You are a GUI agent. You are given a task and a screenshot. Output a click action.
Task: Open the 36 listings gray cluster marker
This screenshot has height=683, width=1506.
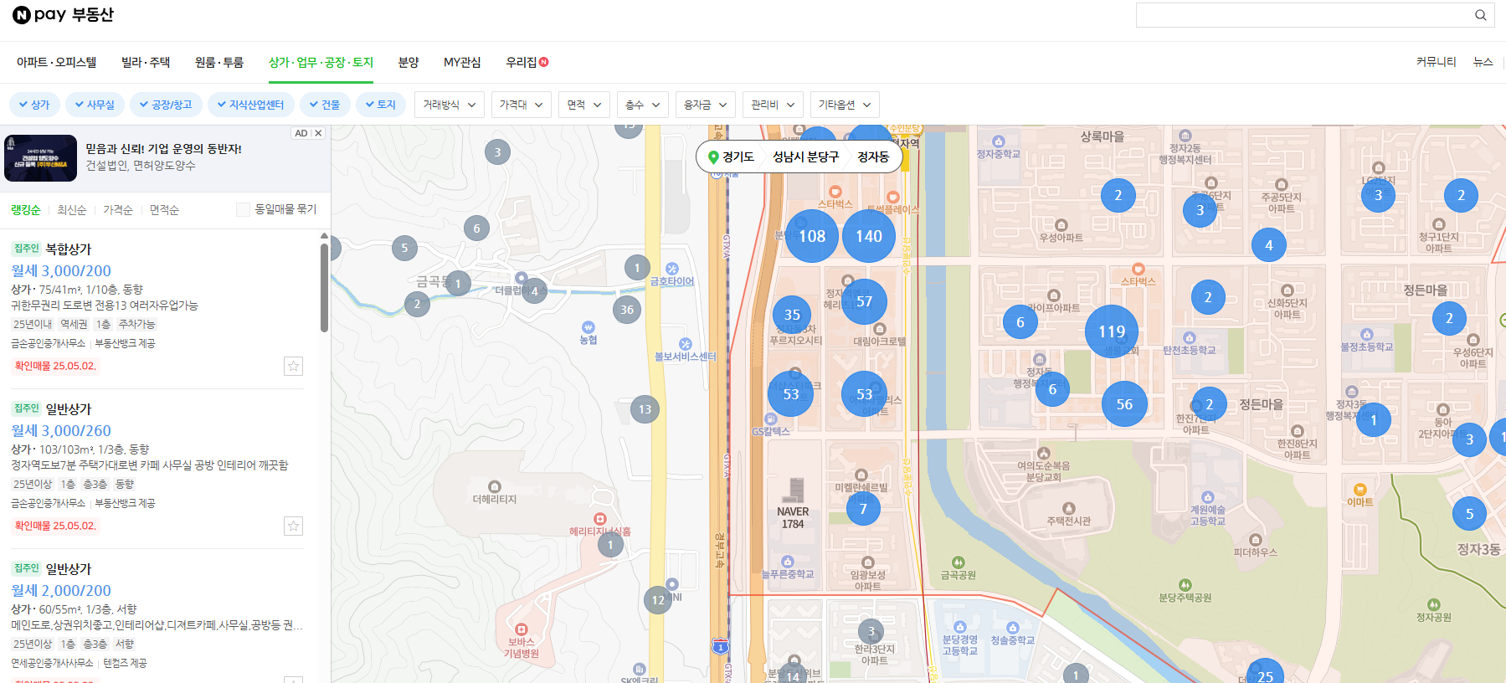[627, 310]
